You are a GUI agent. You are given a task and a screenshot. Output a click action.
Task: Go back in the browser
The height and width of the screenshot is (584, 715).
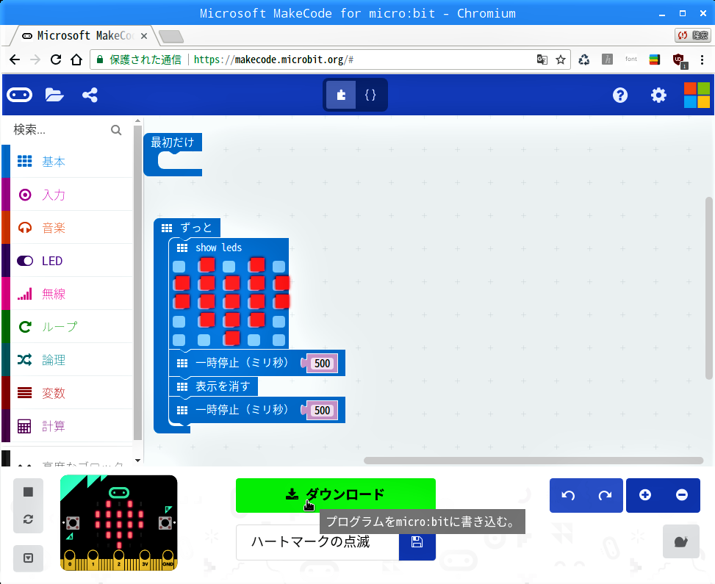point(15,60)
